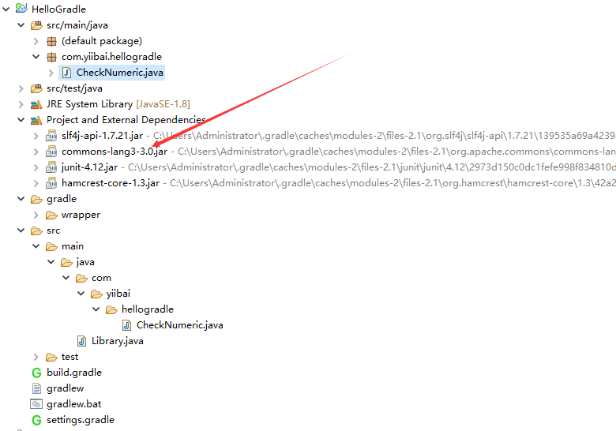Image resolution: width=616 pixels, height=431 pixels.
Task: Click the default package icon
Action: point(51,41)
